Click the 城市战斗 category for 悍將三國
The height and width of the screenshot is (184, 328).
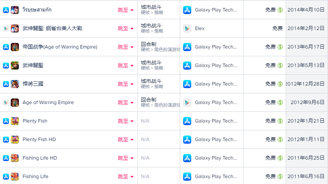click(151, 81)
